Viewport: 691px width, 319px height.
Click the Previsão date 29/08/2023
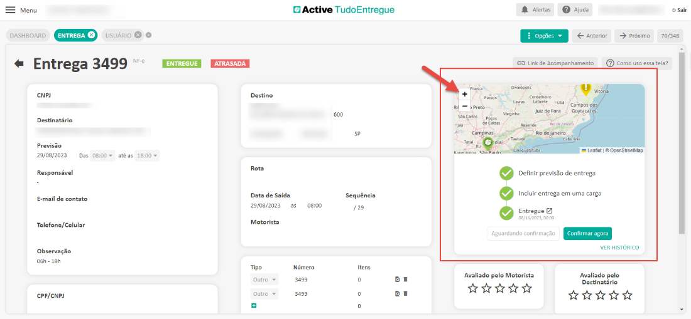(x=52, y=155)
